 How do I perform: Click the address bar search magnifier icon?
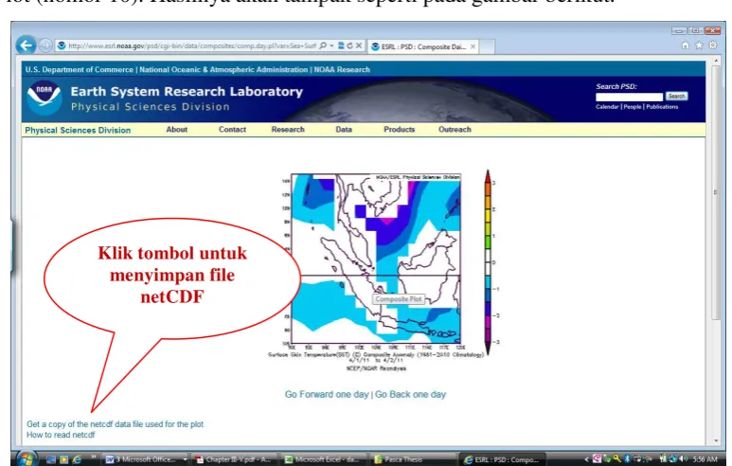[323, 45]
